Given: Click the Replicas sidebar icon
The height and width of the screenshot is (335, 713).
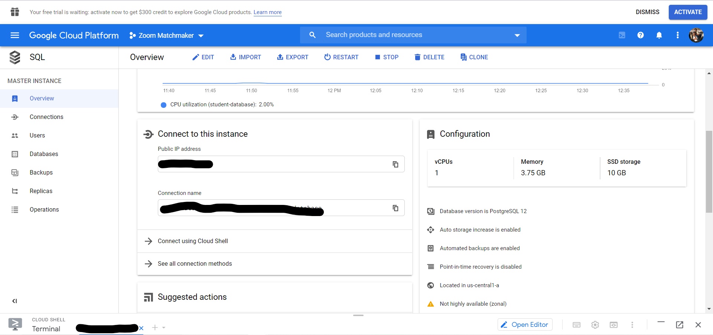Looking at the screenshot, I should [15, 191].
